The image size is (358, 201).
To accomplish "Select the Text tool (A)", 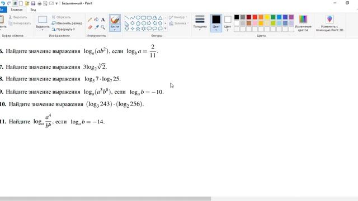I will [x=103, y=20].
